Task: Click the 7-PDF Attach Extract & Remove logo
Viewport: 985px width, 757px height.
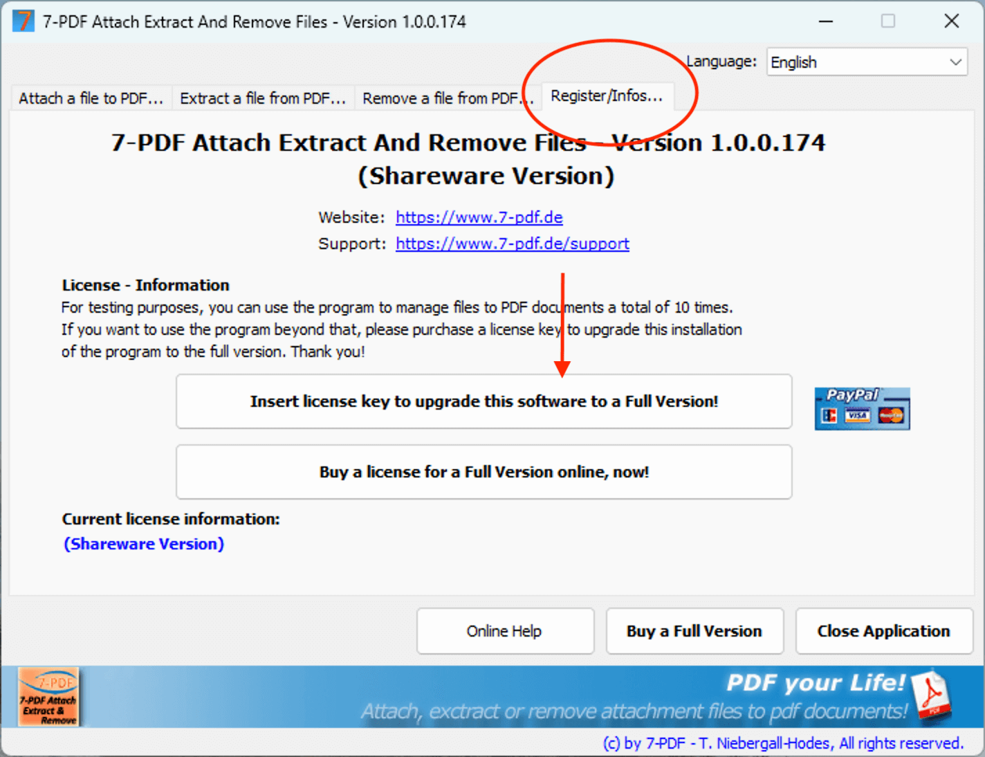Action: pyautogui.click(x=48, y=697)
